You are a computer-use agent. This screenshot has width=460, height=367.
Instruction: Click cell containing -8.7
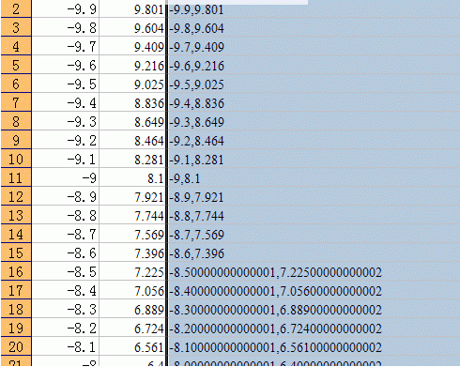tap(66, 234)
